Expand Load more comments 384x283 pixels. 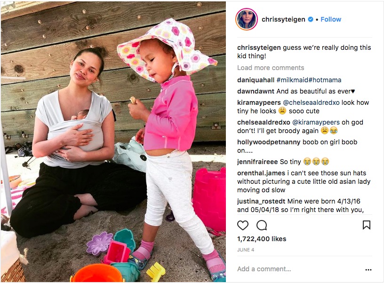pos(271,68)
